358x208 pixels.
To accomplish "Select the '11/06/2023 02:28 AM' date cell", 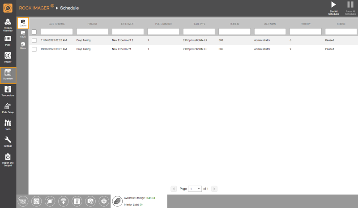I will 54,40.
